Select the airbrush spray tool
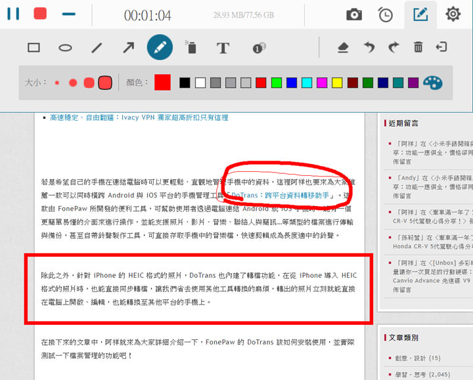This screenshot has height=380, width=473. 191,47
